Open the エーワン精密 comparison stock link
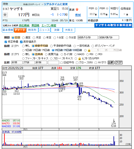 tap(49, 25)
